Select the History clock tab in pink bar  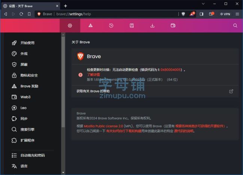click(x=111, y=26)
